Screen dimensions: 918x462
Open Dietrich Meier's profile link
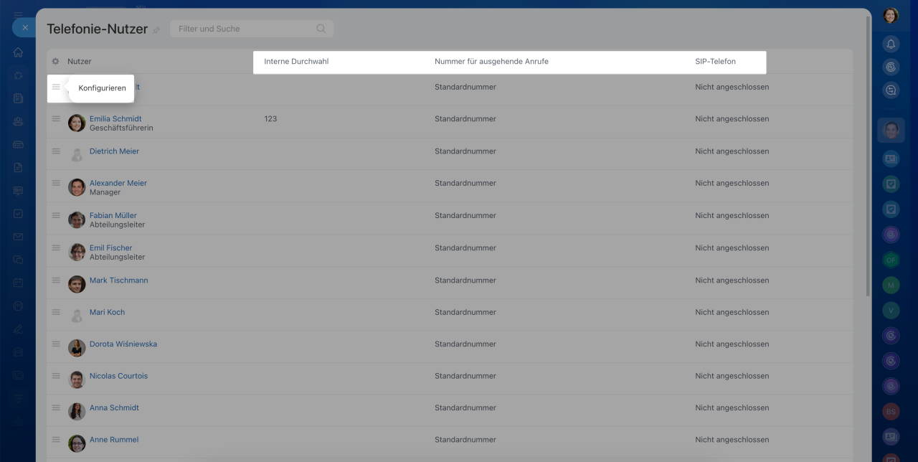(114, 151)
